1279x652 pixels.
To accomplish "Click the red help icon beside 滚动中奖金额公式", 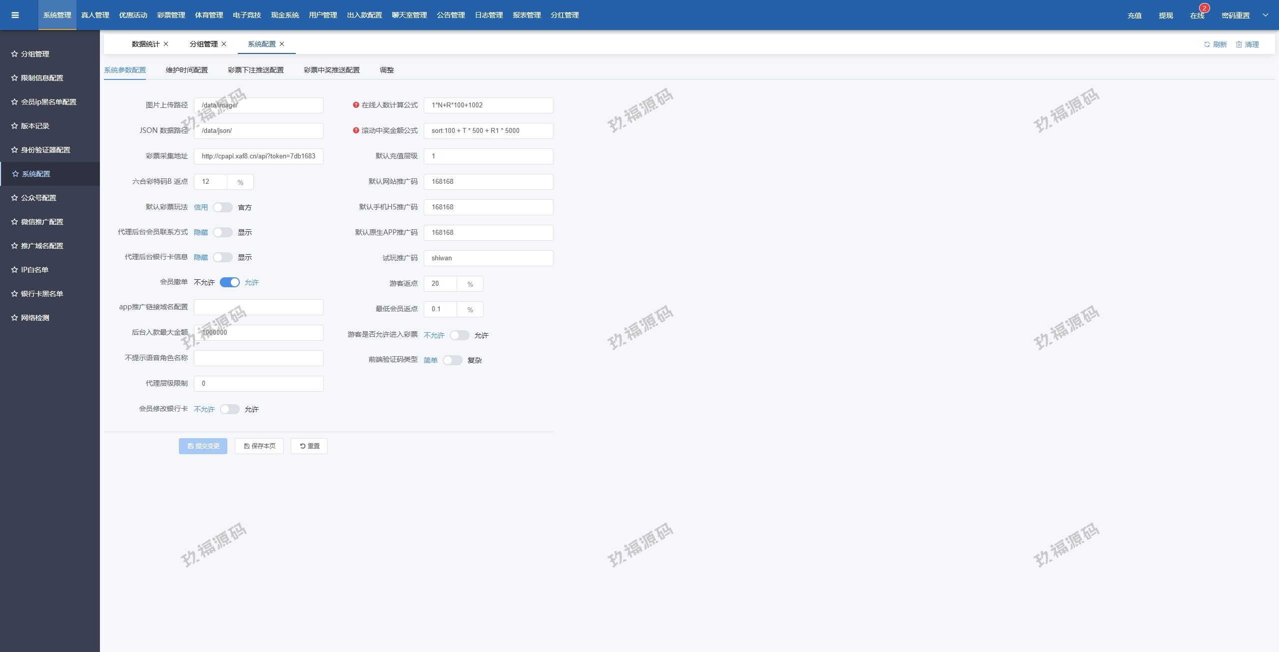I will [x=356, y=130].
